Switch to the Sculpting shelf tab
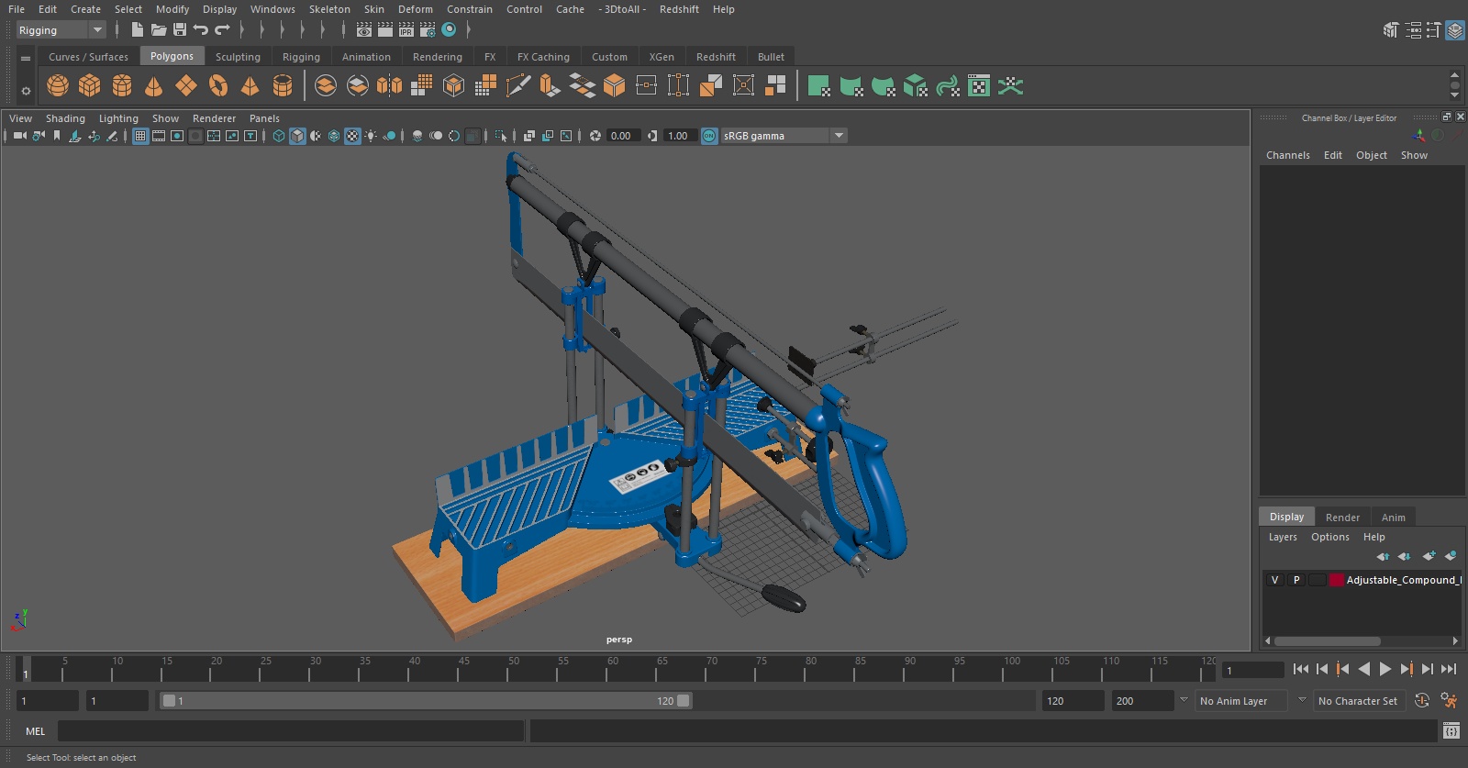1468x768 pixels. pos(238,57)
